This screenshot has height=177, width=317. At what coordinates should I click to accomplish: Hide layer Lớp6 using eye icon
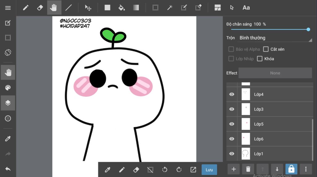click(x=232, y=139)
